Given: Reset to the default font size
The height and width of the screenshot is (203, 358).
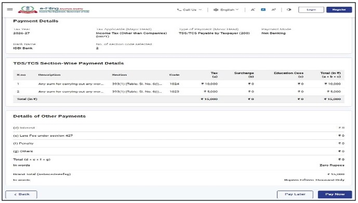Looking at the screenshot, I should 263,10.
